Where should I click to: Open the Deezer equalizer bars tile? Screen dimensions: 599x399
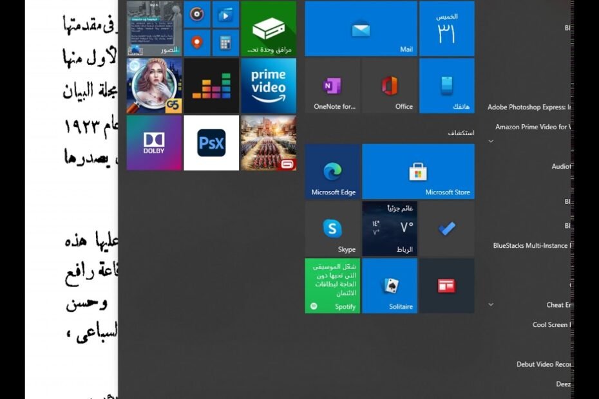211,86
